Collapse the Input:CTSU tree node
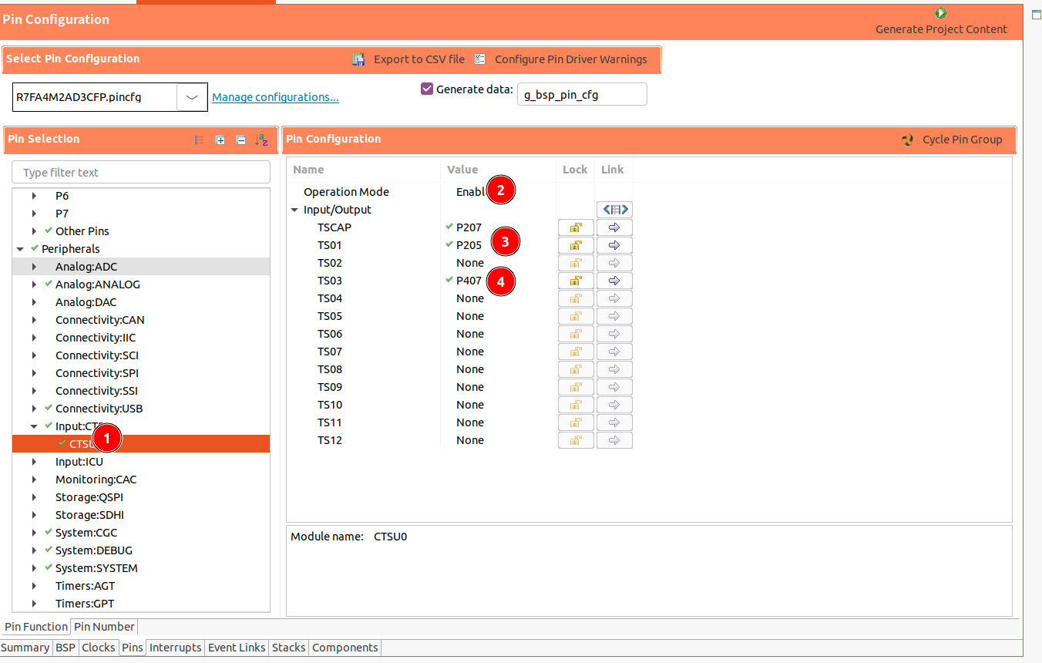 34,426
